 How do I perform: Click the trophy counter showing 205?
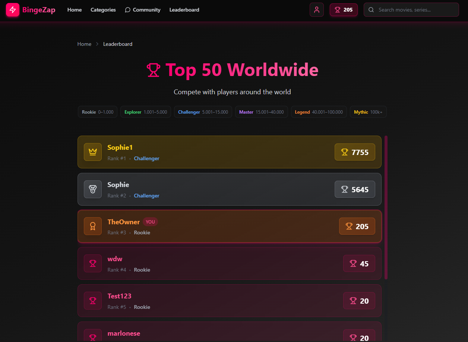pos(343,10)
